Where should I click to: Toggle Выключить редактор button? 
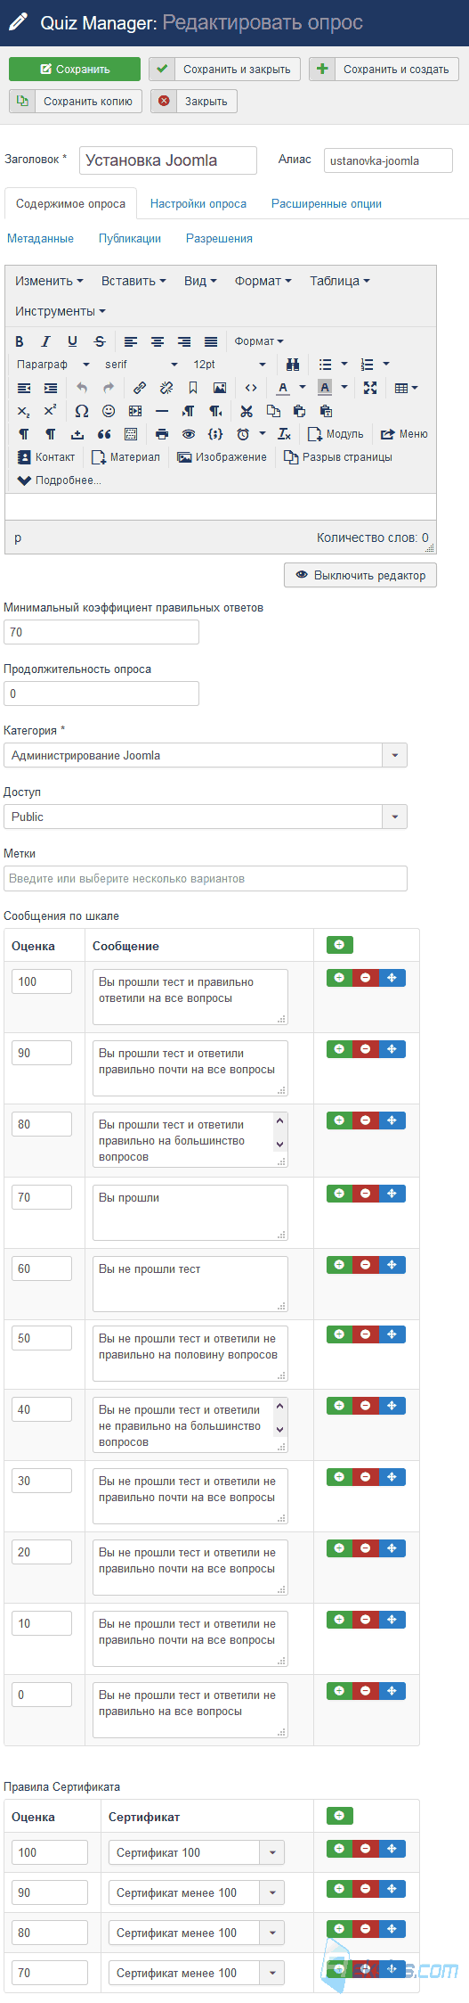[x=360, y=575]
